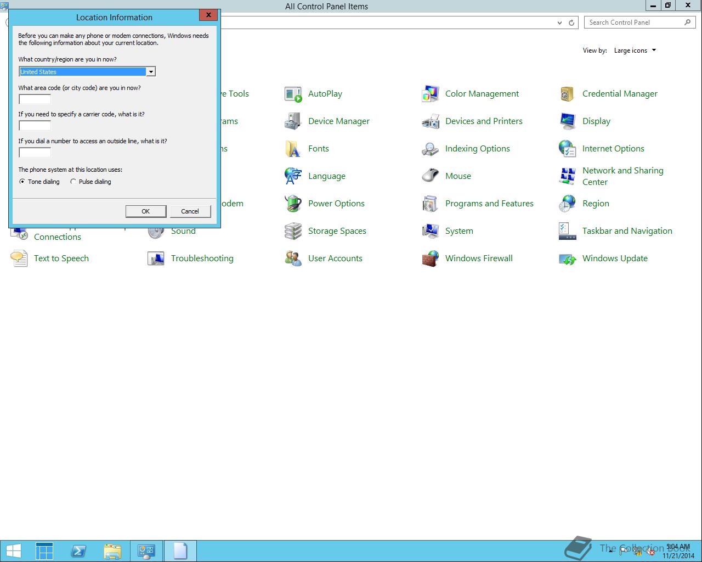Click into the Search Control Panel box
Screen dimensions: 702x562
pyautogui.click(x=633, y=23)
